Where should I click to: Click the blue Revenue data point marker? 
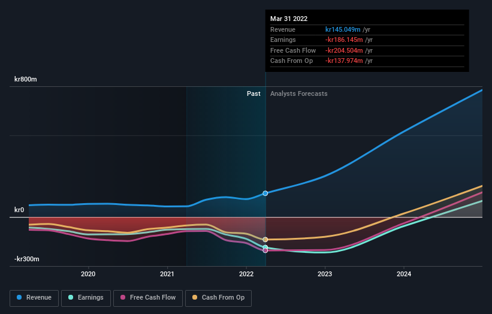coord(265,193)
